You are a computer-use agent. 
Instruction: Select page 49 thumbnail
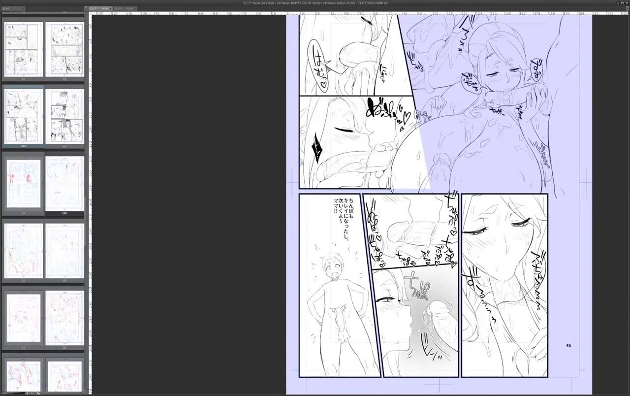pos(24,251)
